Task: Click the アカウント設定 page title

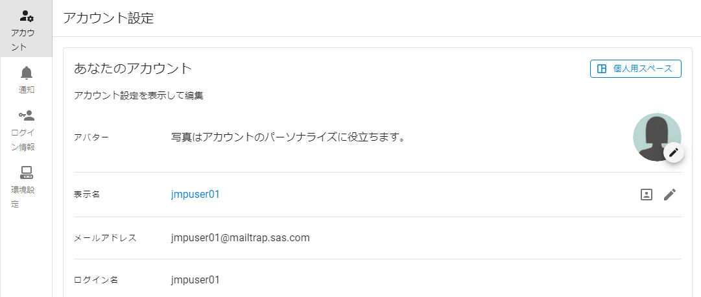Action: coord(108,18)
